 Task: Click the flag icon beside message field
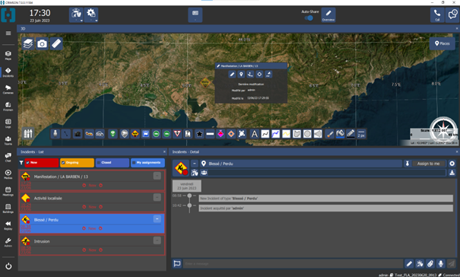coord(177,263)
